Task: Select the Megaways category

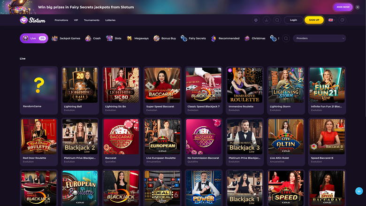Action: pyautogui.click(x=137, y=38)
